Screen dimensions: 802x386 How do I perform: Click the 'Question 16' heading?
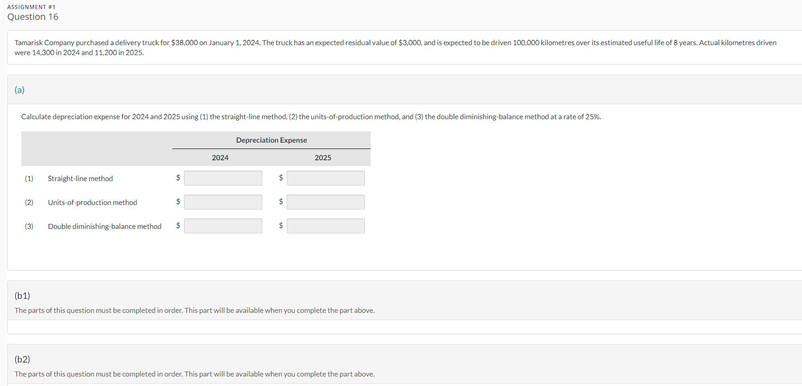coord(33,17)
